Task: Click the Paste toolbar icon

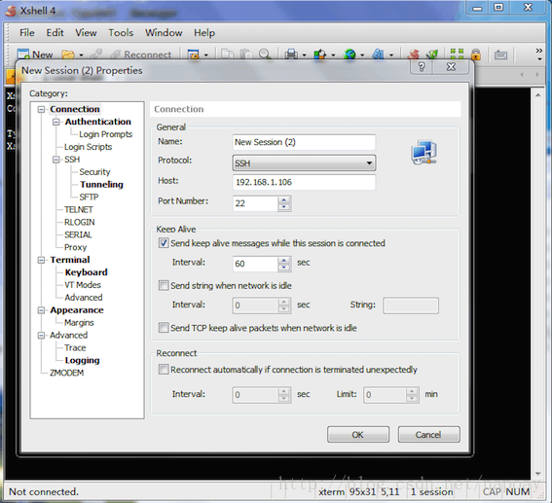Action: point(246,54)
